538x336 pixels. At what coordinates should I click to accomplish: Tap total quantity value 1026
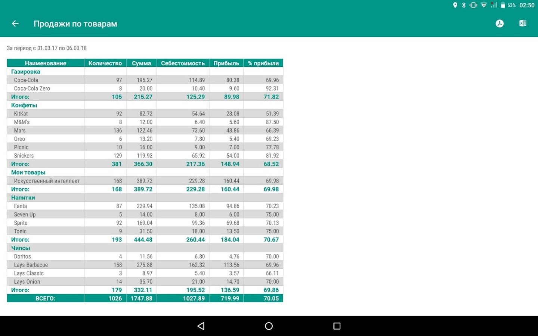[x=115, y=298]
